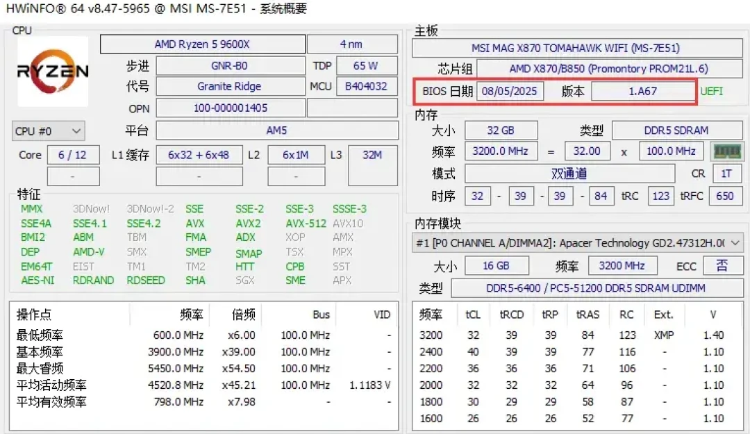Select the RDSEED feature flag
The image size is (750, 434).
click(146, 280)
